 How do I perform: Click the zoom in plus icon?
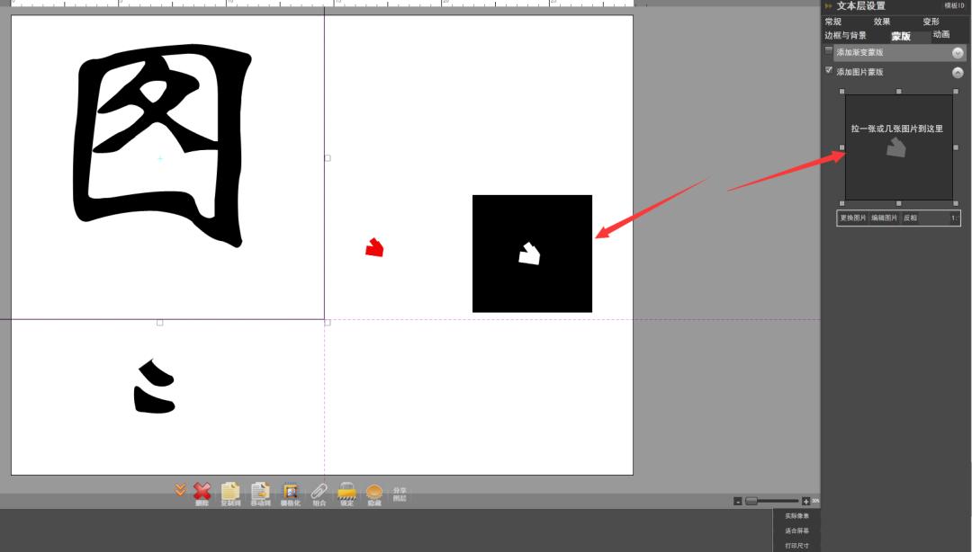(x=805, y=501)
